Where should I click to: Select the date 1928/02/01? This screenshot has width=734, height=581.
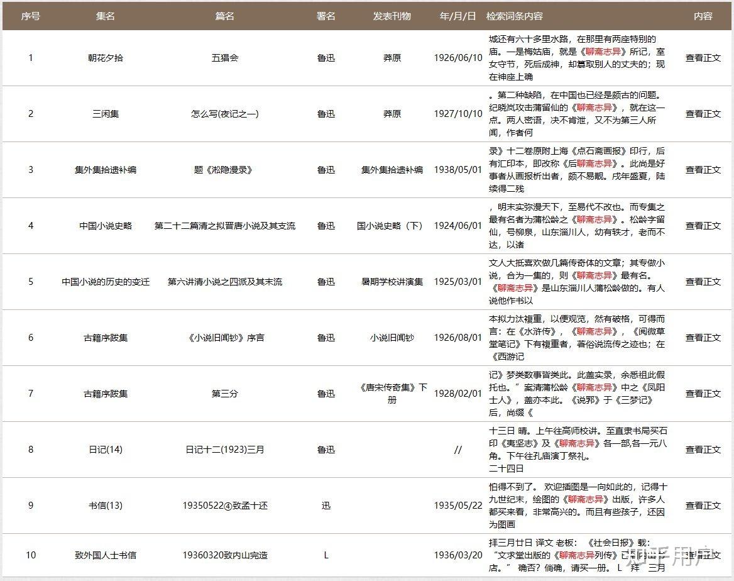click(458, 394)
